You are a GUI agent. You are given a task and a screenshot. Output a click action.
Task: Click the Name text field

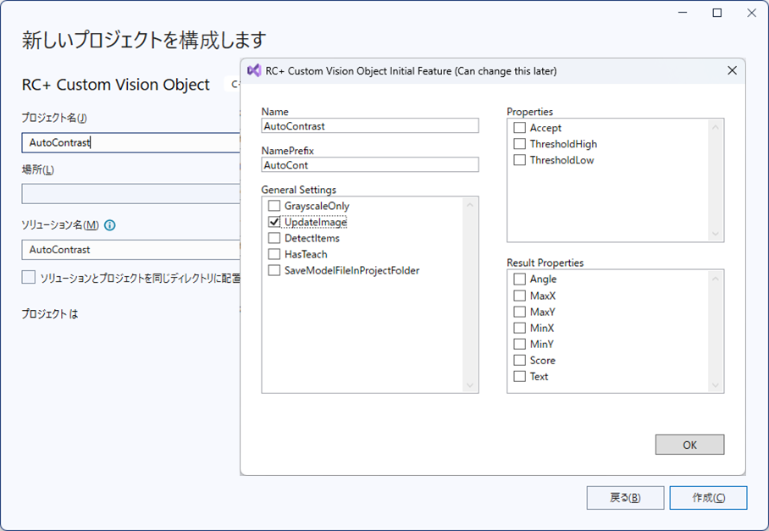[370, 126]
